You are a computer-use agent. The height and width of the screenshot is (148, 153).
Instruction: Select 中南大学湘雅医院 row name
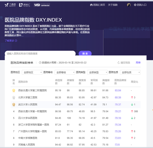point(28,138)
